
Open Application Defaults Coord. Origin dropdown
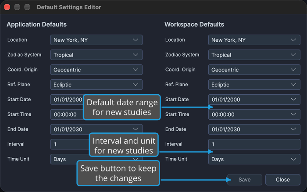point(96,70)
